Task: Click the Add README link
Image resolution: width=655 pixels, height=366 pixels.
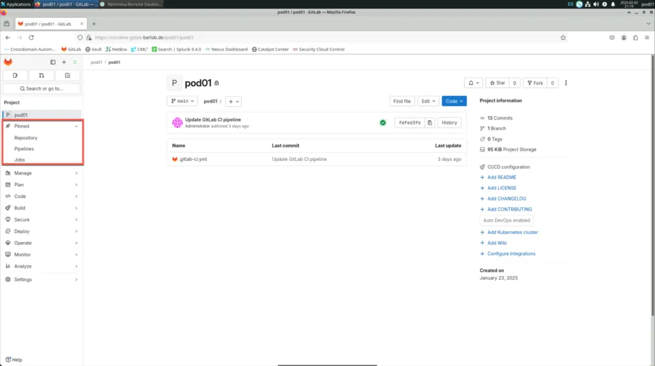Action: (501, 178)
